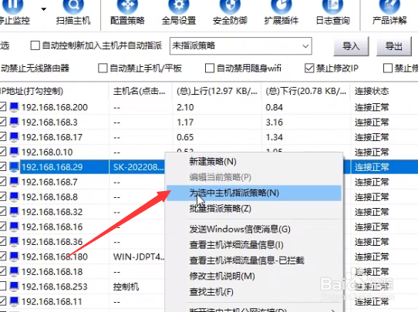Image resolution: width=418 pixels, height=312 pixels.
Task: Choose 查找主机(F) from the context menu
Action: pyautogui.click(x=254, y=292)
